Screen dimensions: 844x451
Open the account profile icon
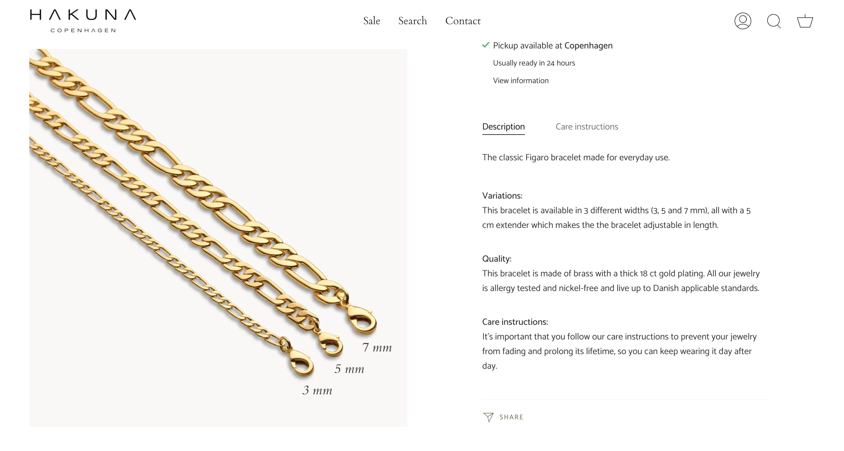(742, 21)
